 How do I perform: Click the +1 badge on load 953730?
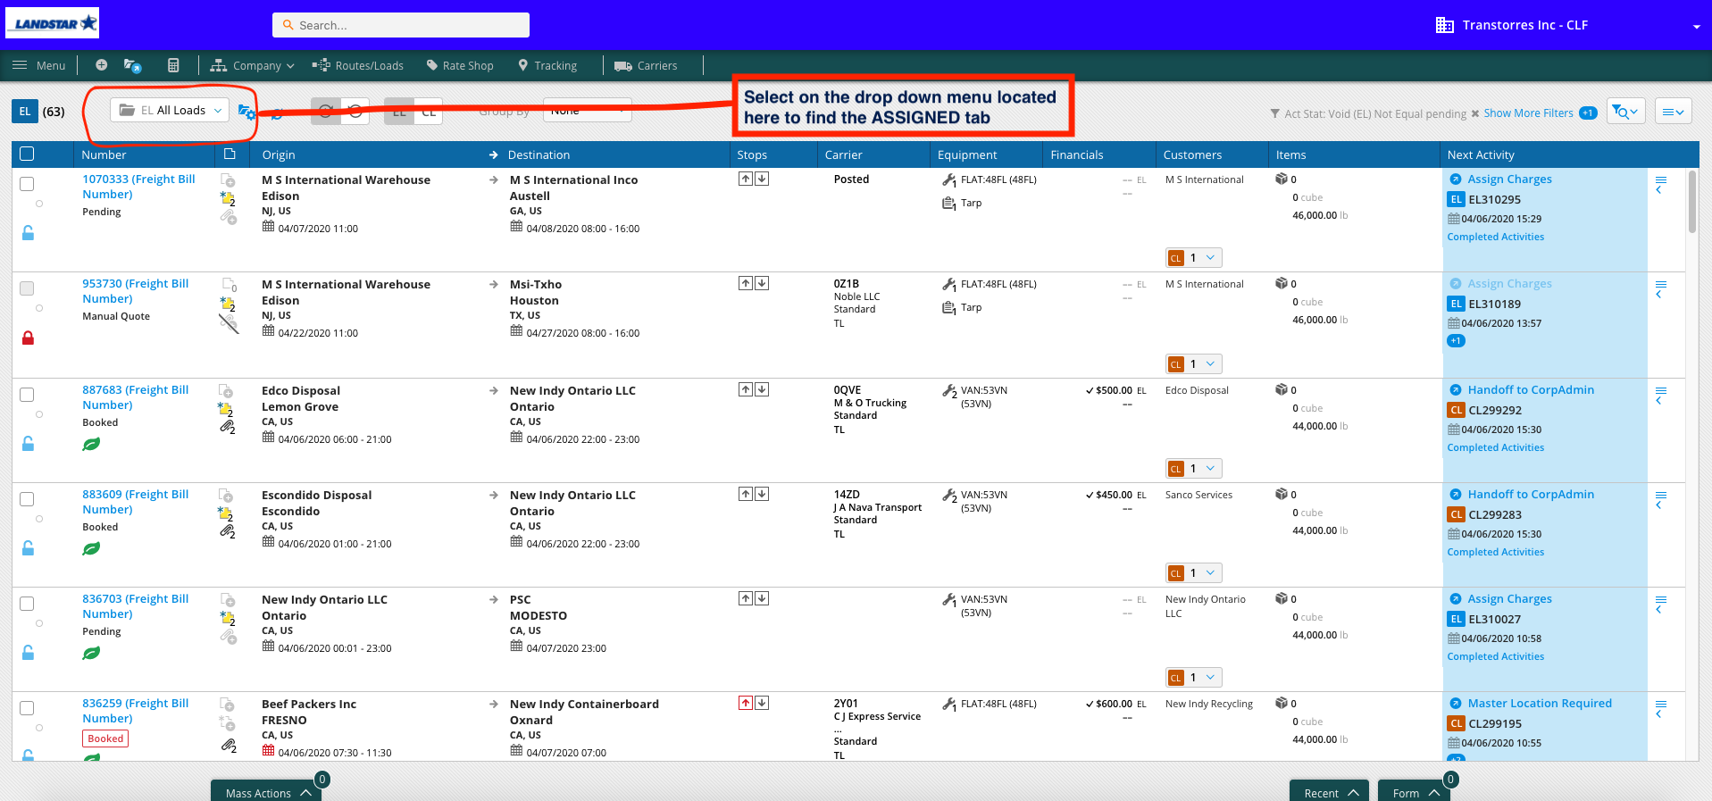point(1456,340)
